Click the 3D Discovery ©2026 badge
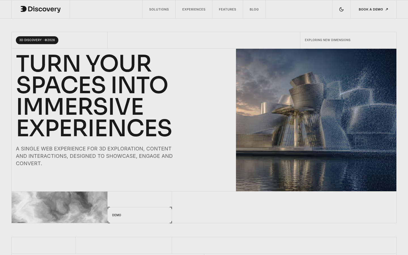The width and height of the screenshot is (408, 255). pyautogui.click(x=37, y=40)
